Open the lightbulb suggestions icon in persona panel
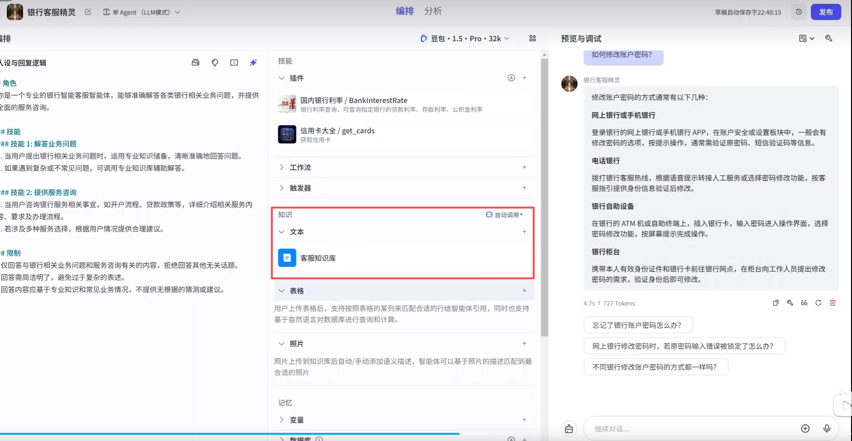The width and height of the screenshot is (852, 441). click(214, 62)
